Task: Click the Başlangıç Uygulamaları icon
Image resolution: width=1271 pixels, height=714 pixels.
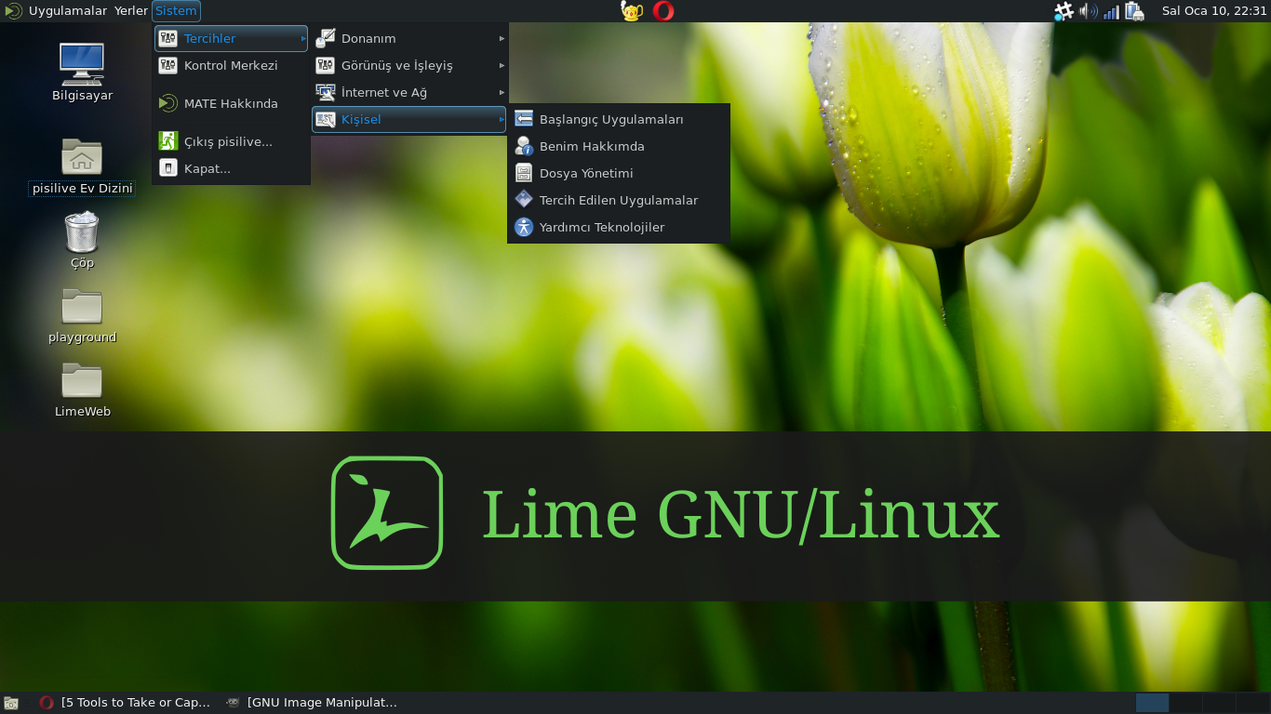Action: click(524, 119)
